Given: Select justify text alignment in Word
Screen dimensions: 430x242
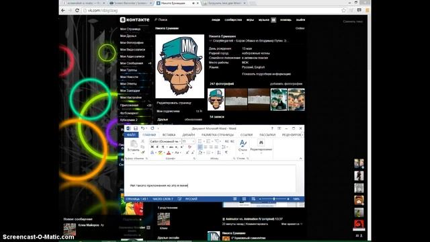Looking at the screenshot, I should coord(216,147).
